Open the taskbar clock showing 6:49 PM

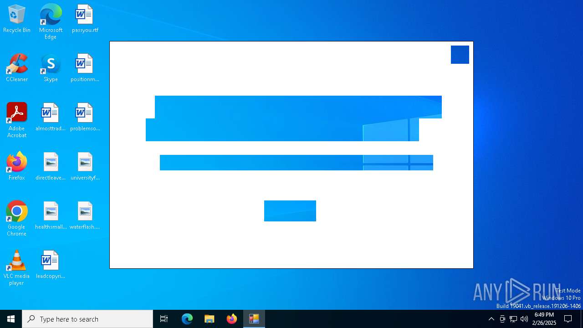(x=544, y=319)
